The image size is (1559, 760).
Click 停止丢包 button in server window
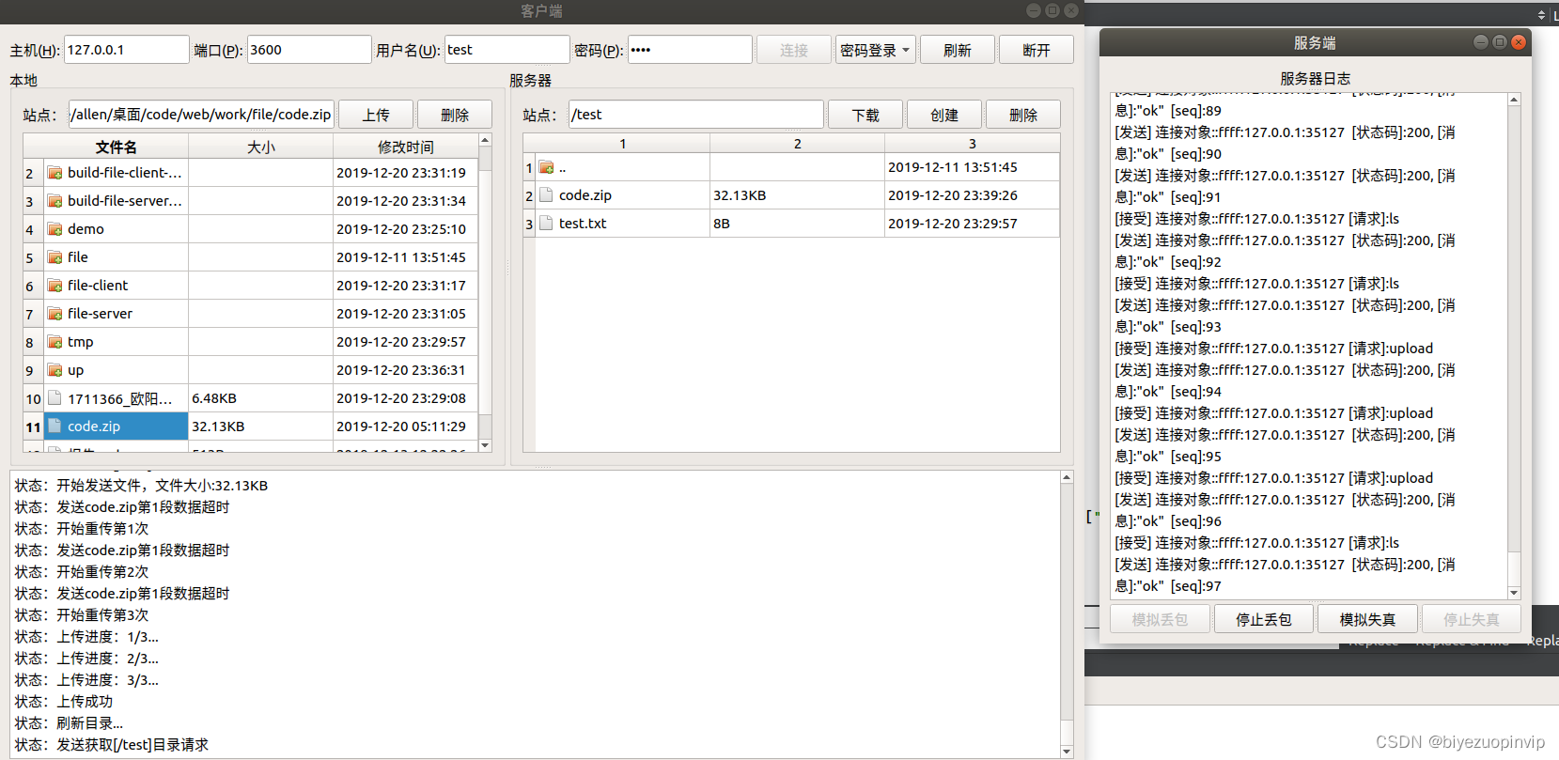(x=1263, y=619)
